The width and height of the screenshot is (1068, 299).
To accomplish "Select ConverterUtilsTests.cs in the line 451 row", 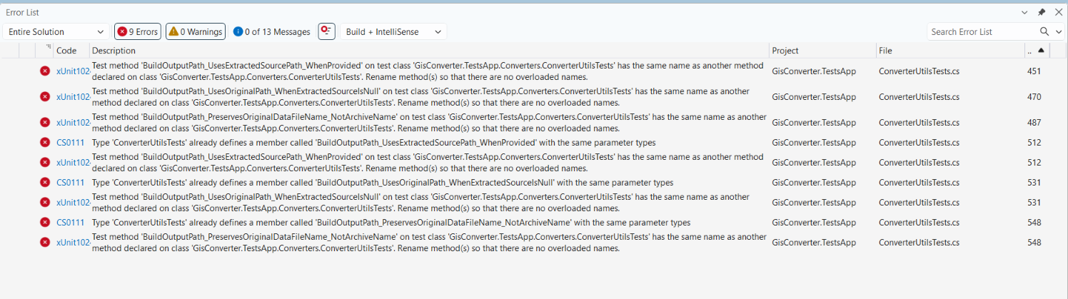I will click(919, 71).
